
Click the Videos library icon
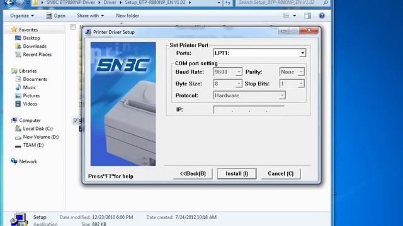[x=18, y=104]
